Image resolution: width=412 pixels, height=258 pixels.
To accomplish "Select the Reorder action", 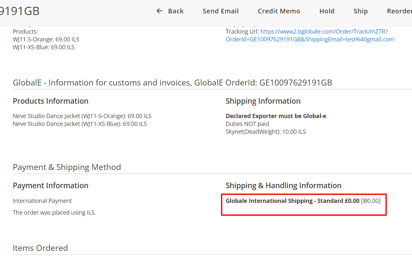I will tap(399, 11).
